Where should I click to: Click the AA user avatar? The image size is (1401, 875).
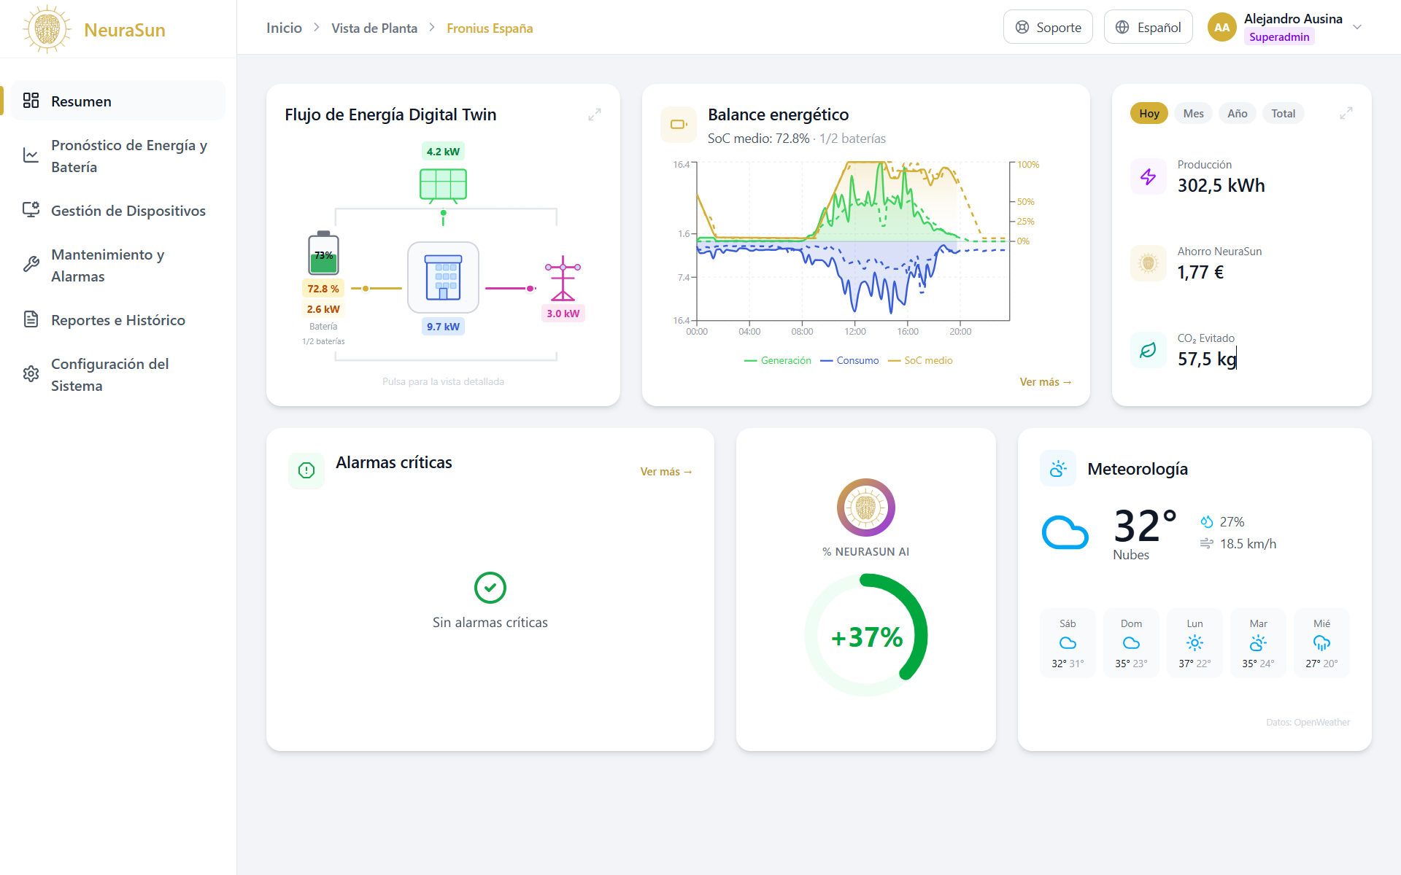pos(1221,27)
